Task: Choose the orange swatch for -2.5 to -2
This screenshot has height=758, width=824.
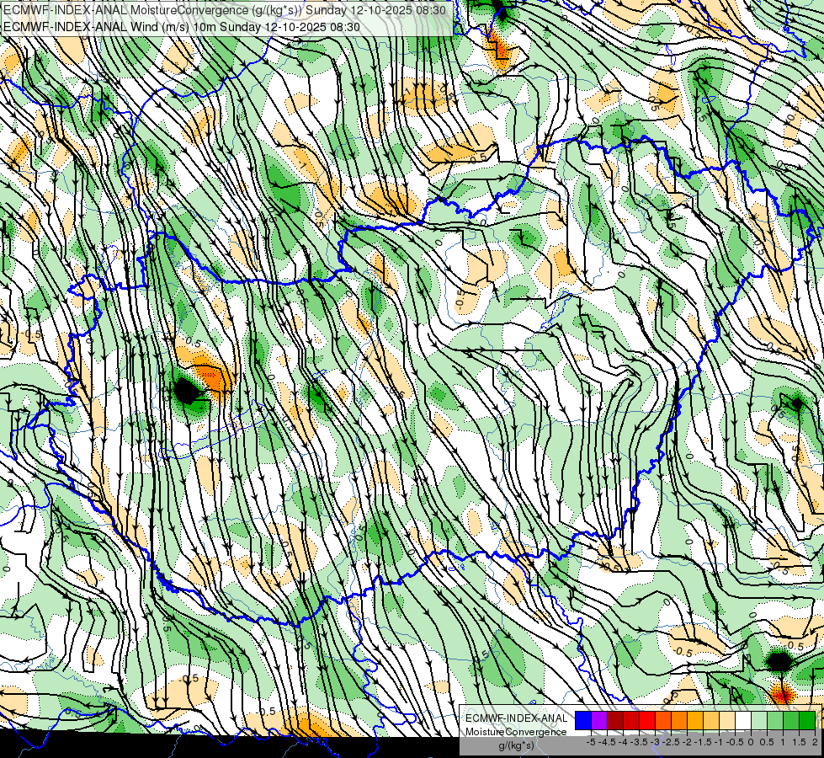Action: 679,720
